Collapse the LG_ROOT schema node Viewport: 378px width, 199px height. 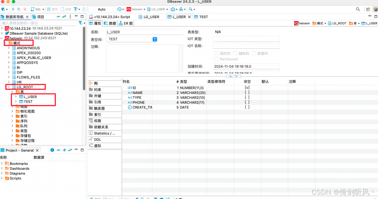pyautogui.click(x=8, y=87)
